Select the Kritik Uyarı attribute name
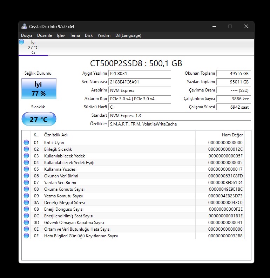This screenshot has height=278, width=270. (54, 143)
